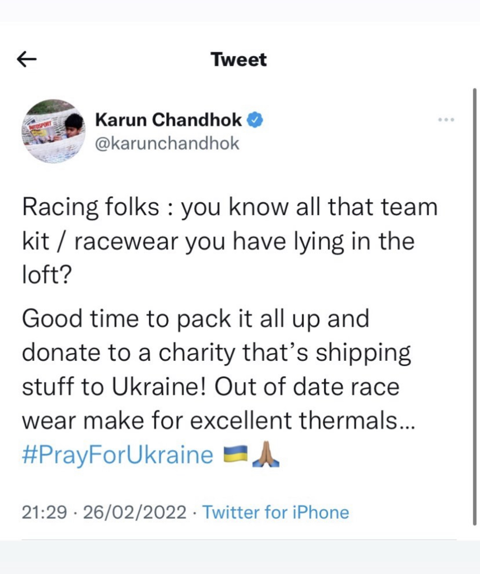This screenshot has height=574, width=480.
Task: Click the word "loft?" in the tweet
Action: click(47, 274)
